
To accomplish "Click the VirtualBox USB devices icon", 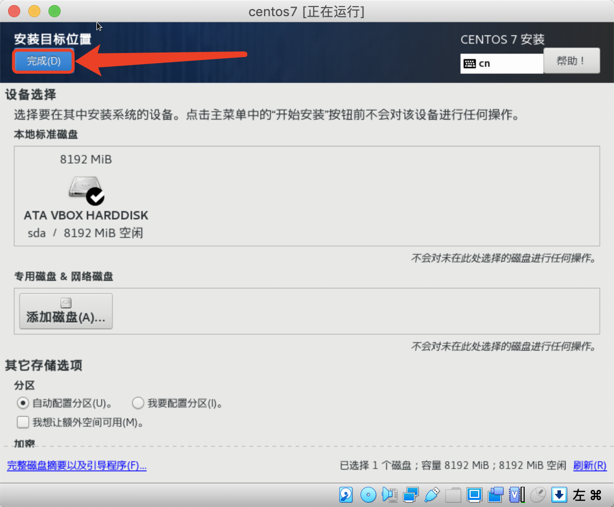I will pos(432,495).
